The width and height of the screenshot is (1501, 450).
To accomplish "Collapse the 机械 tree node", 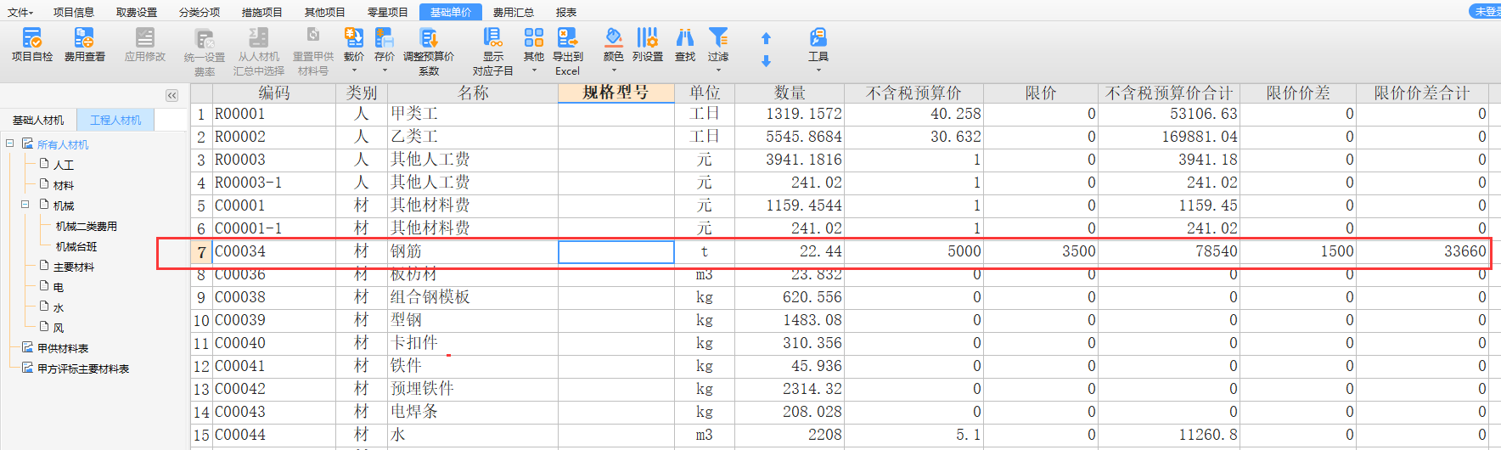I will tap(25, 205).
